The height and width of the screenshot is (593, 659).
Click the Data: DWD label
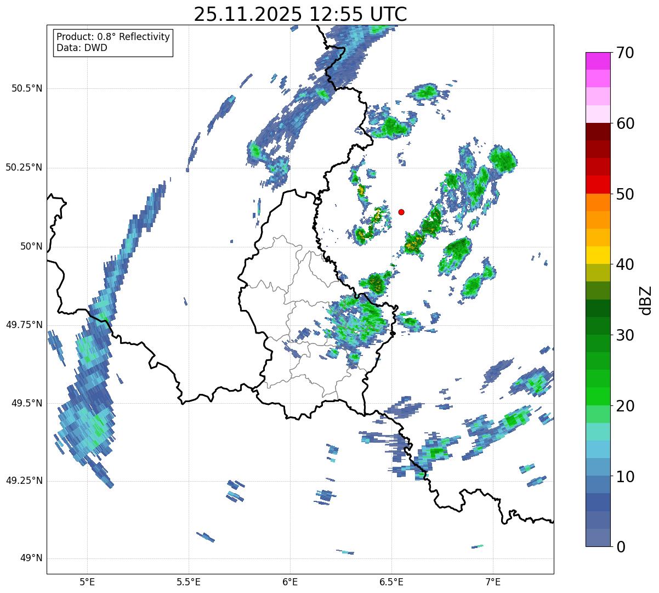point(82,48)
